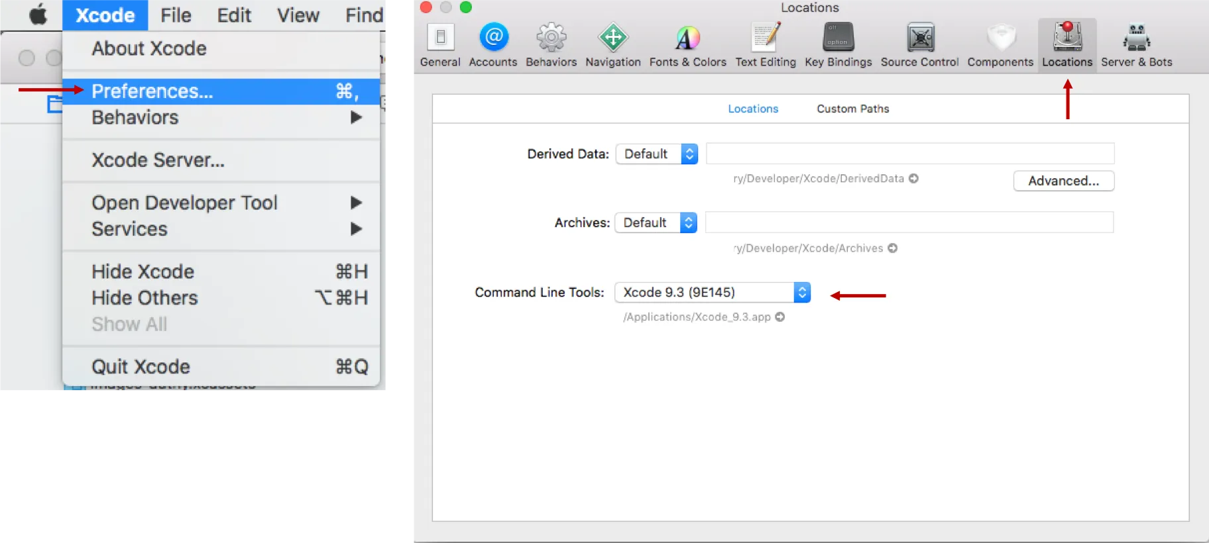
Task: Click the ry/Developer/Xcode/DerivedData path text
Action: tap(819, 179)
